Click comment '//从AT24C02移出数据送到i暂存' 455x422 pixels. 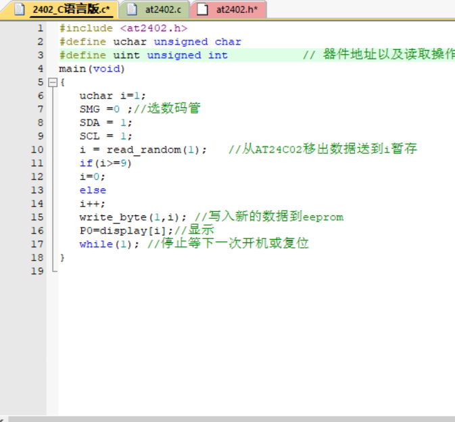(322, 149)
